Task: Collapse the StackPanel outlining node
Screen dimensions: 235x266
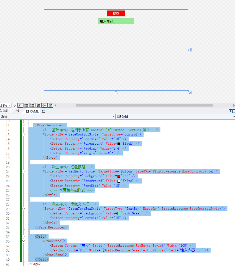Action: point(24,241)
